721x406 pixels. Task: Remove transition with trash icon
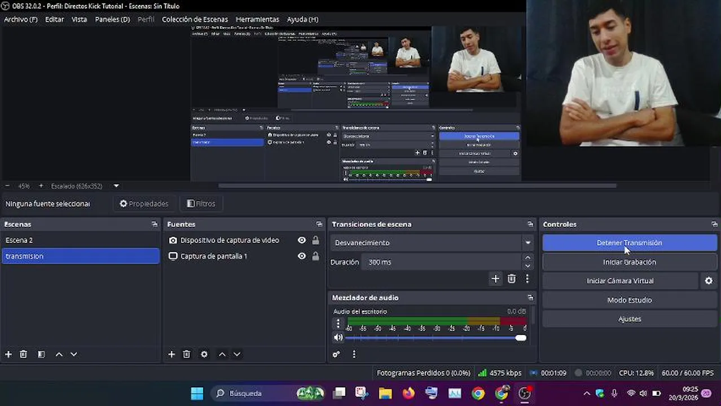pos(512,279)
